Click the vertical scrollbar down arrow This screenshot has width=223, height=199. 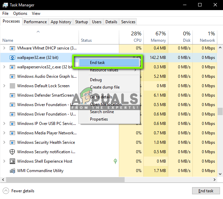click(x=220, y=174)
